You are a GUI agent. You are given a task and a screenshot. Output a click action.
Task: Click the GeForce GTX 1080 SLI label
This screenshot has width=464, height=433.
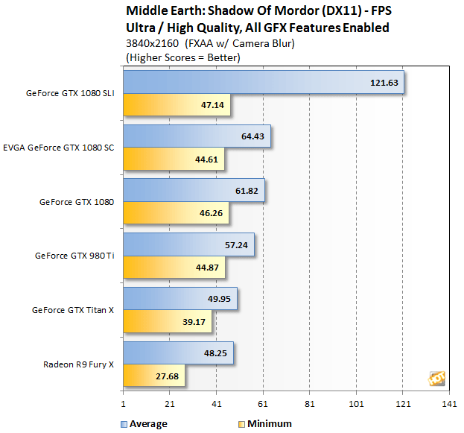point(70,93)
